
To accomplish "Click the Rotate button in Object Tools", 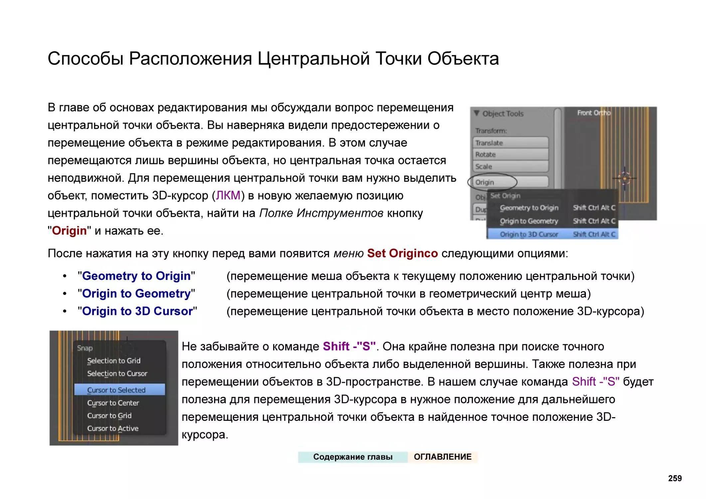I will pyautogui.click(x=510, y=154).
